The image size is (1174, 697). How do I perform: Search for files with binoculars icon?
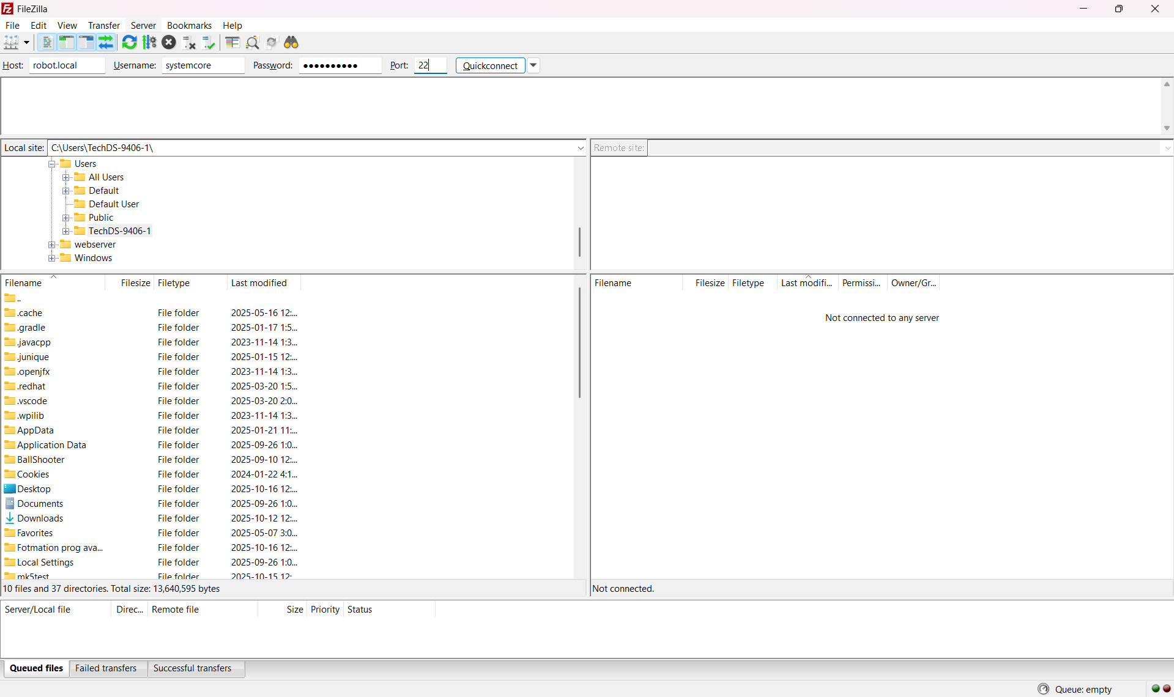(291, 42)
